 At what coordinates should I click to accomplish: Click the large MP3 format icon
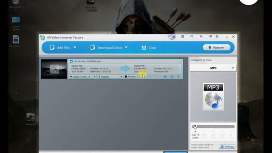tap(213, 96)
